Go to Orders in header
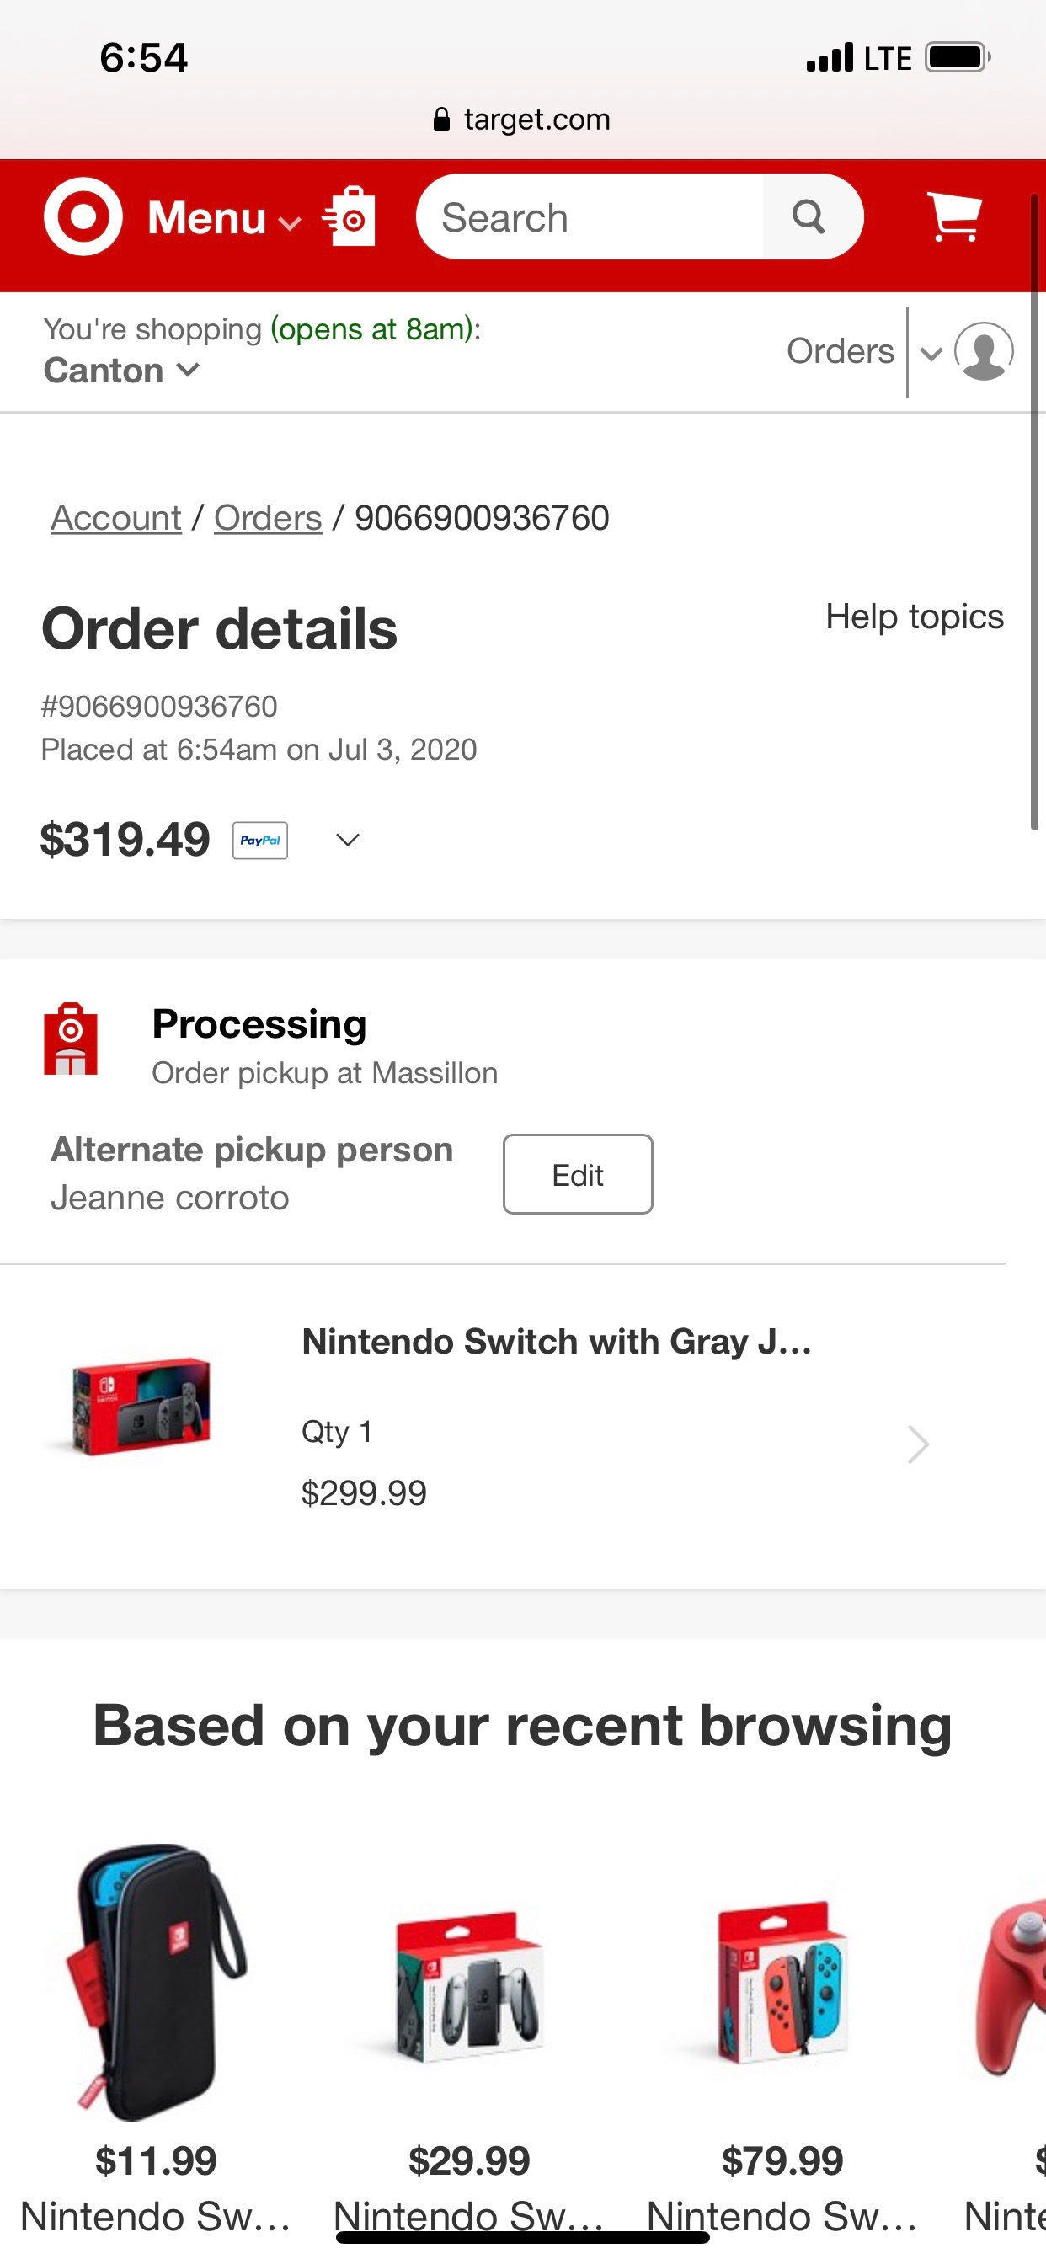This screenshot has height=2264, width=1046. coord(840,351)
